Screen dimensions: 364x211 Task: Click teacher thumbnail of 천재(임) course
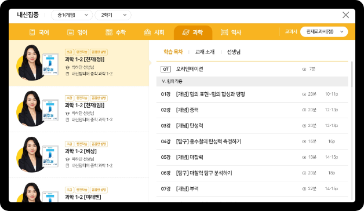click(x=37, y=108)
